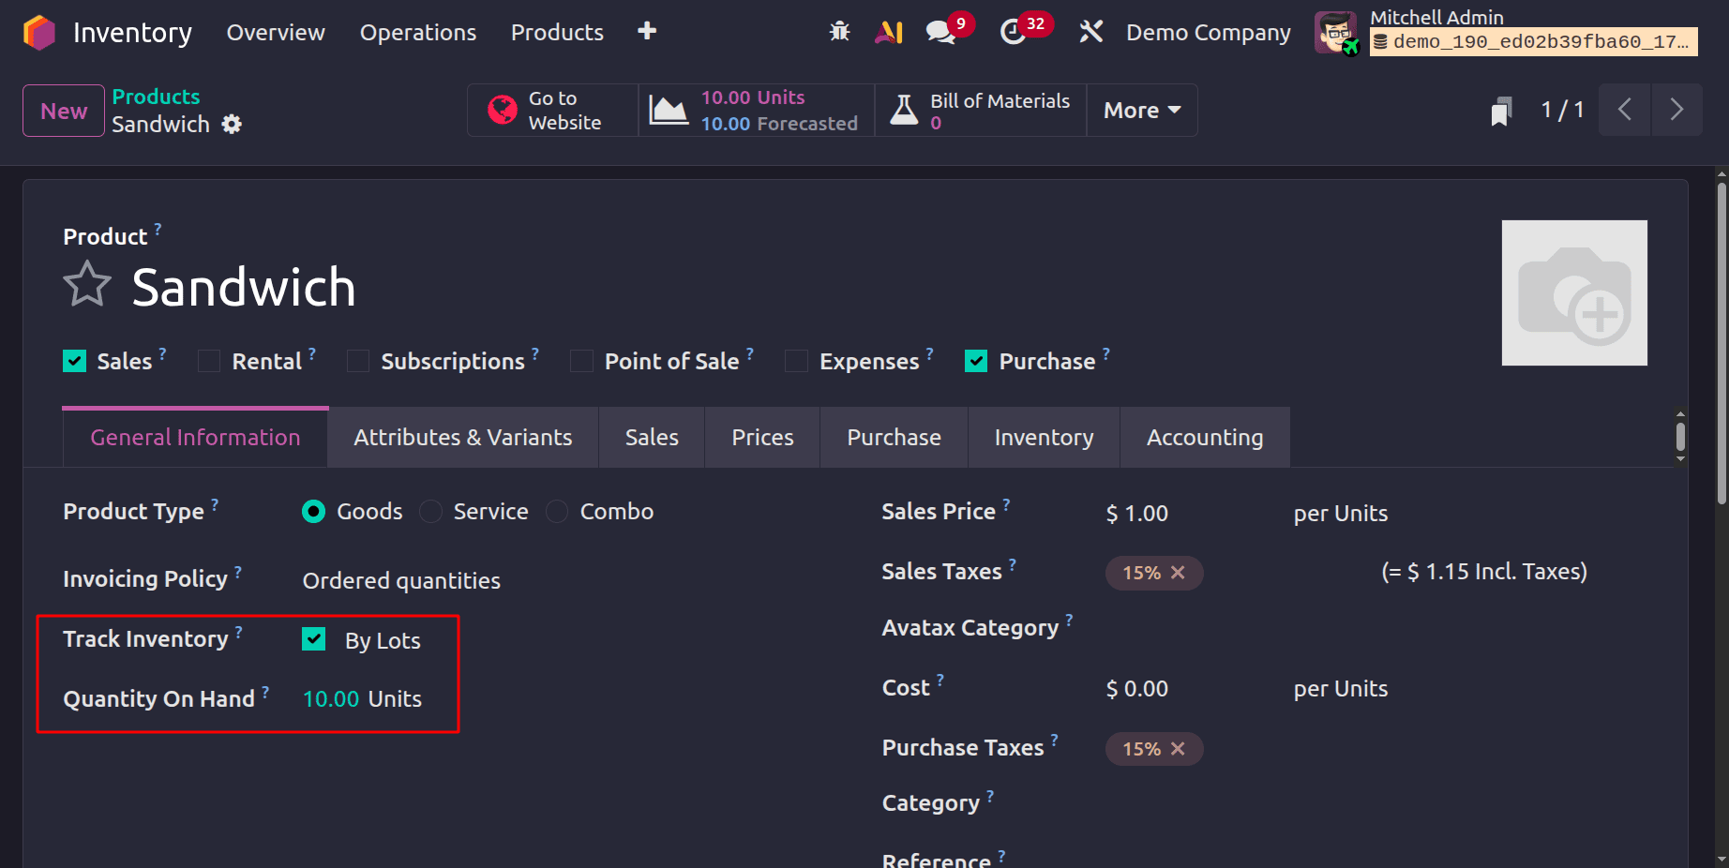The height and width of the screenshot is (868, 1729).
Task: Go to next record with the right arrow
Action: pyautogui.click(x=1676, y=110)
